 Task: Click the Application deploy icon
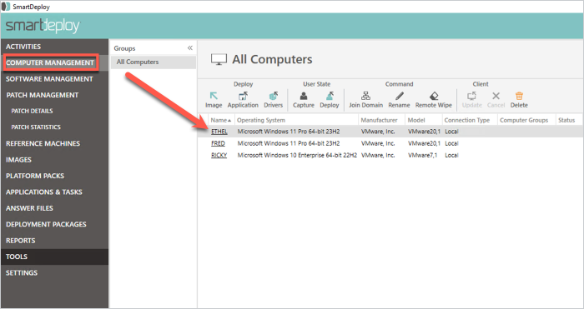pos(243,97)
